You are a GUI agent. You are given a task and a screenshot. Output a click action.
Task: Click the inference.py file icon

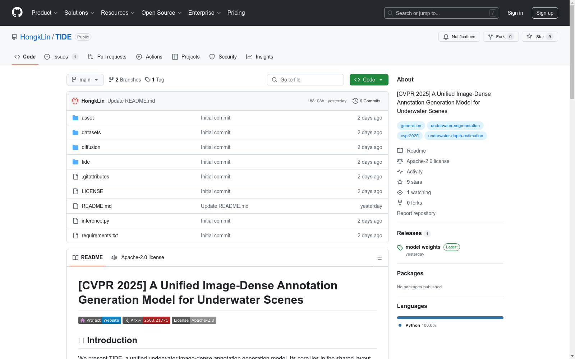75,221
